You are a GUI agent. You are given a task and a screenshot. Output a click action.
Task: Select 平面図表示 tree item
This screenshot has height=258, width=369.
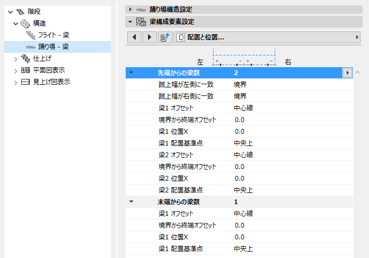tap(49, 70)
